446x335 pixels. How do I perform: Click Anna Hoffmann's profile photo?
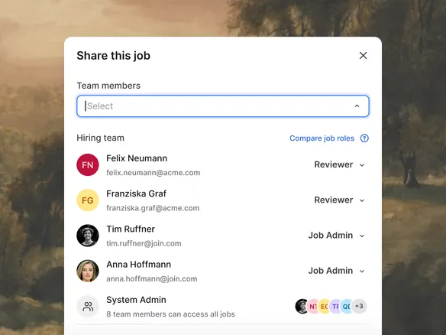88,271
